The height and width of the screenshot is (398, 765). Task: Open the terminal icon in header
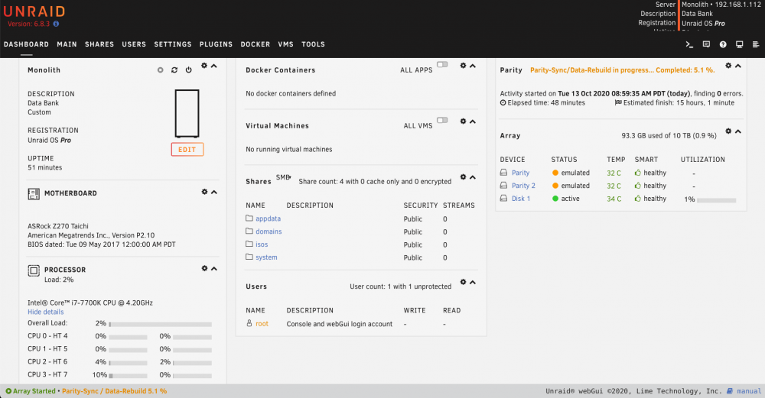[x=689, y=44]
